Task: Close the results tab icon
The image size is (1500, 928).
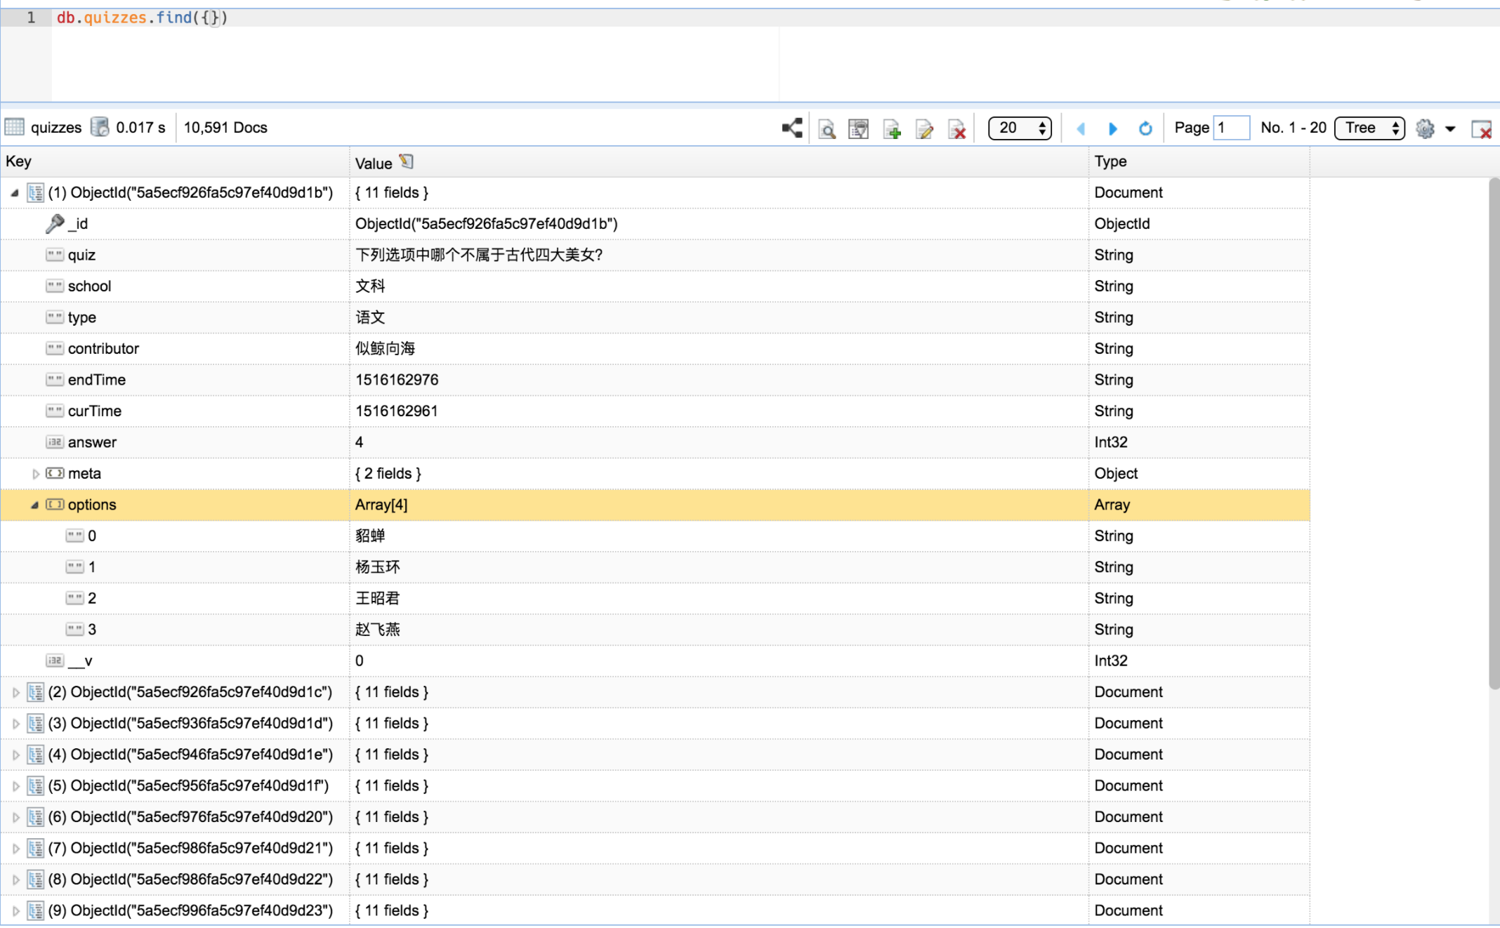Action: [1481, 129]
